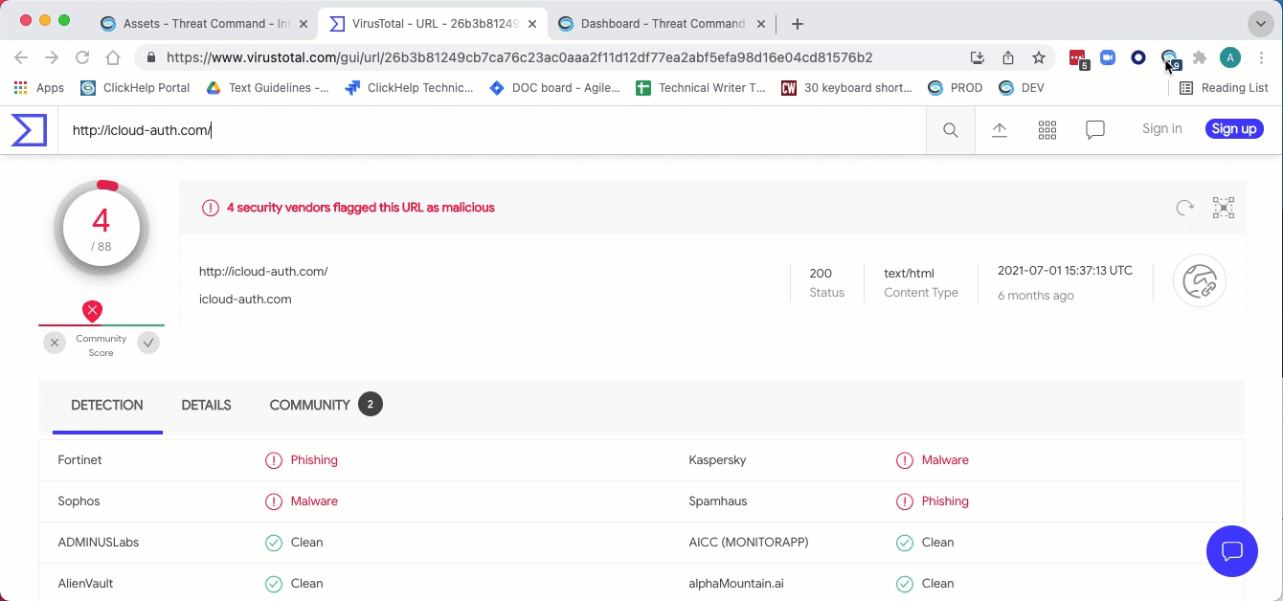
Task: Open Chrome three-dot menu
Action: point(1262,57)
